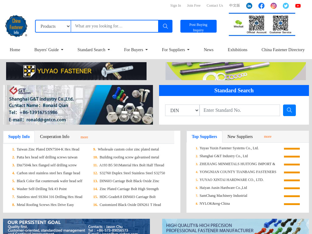Image resolution: width=312 pixels, height=234 pixels.
Task: Expand the For Suppliers menu
Action: coord(176,50)
